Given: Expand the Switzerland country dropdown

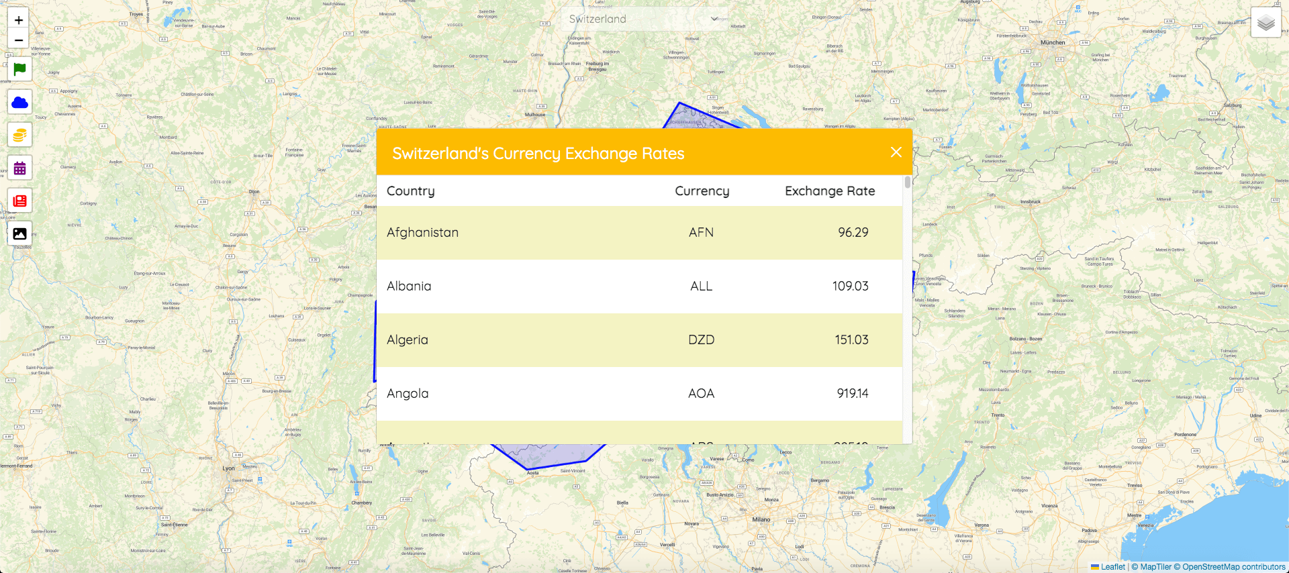Looking at the screenshot, I should pyautogui.click(x=643, y=19).
